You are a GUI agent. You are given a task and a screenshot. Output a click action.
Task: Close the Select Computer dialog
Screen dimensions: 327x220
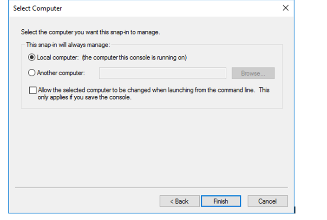[286, 8]
